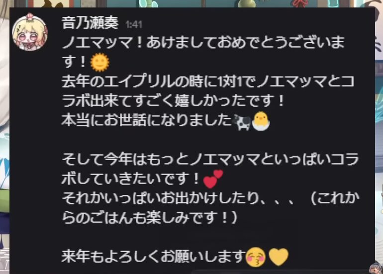Click the らのごはんも楽しみです text
383x274 pixels.
coord(150,218)
